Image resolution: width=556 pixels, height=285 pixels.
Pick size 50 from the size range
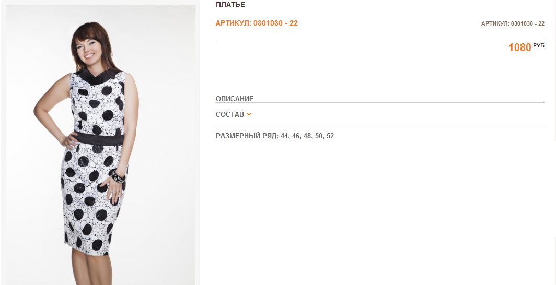(319, 136)
